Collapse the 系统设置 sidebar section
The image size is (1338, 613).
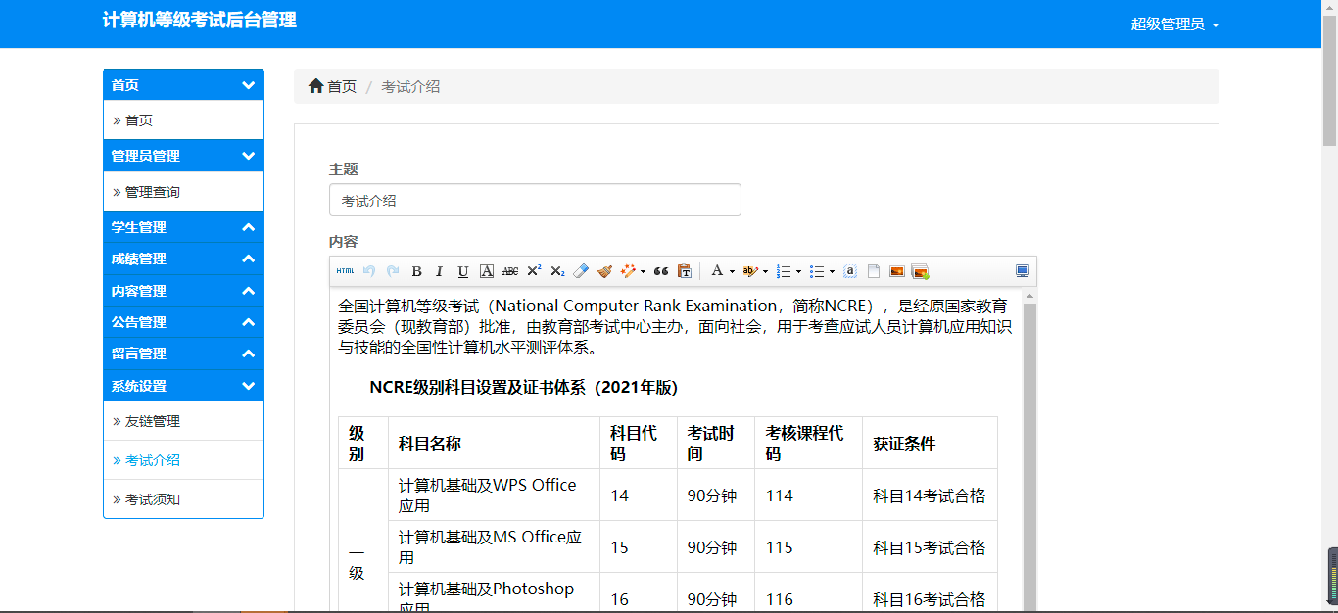pyautogui.click(x=183, y=386)
